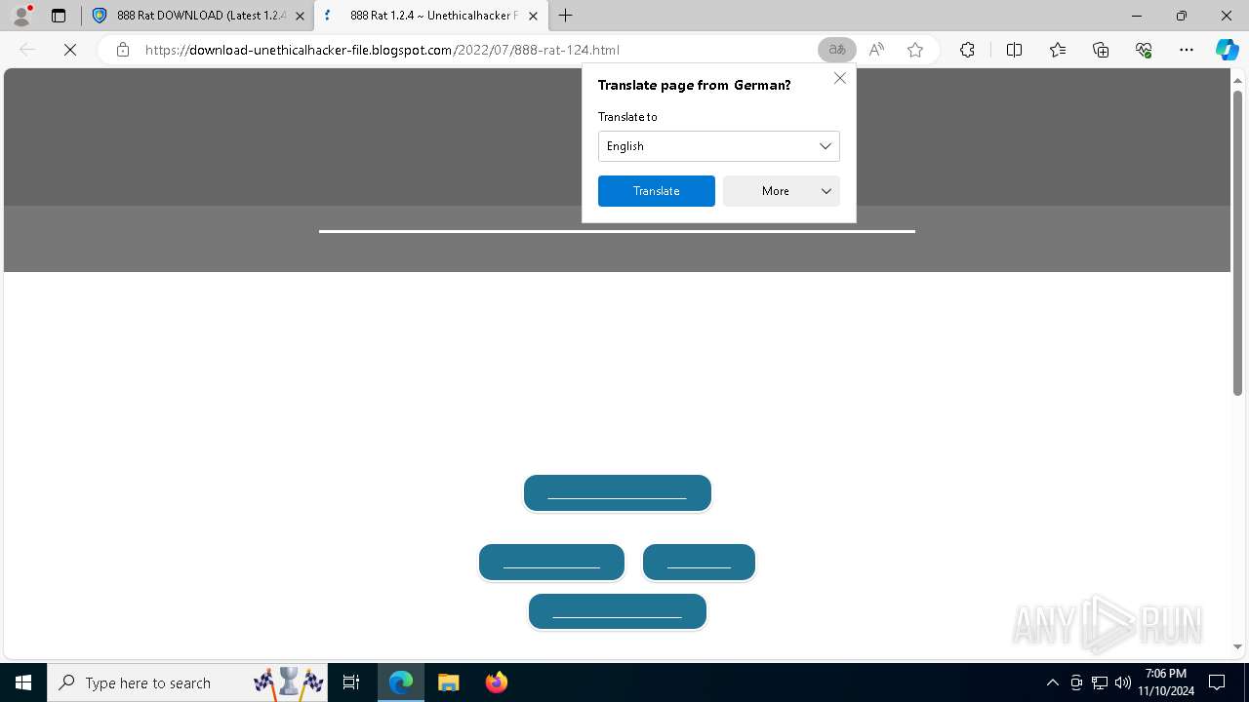Expand the Translate to English dropdown
This screenshot has width=1249, height=702.
click(x=719, y=146)
